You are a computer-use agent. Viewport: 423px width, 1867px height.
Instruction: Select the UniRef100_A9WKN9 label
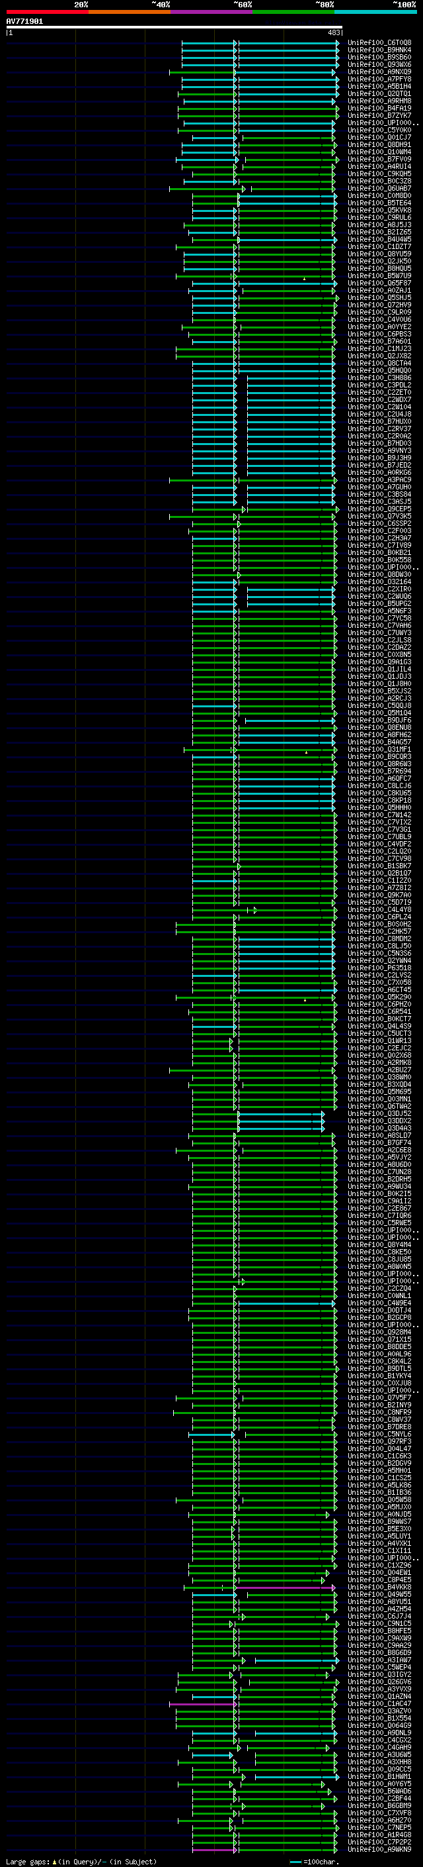[x=379, y=1849]
